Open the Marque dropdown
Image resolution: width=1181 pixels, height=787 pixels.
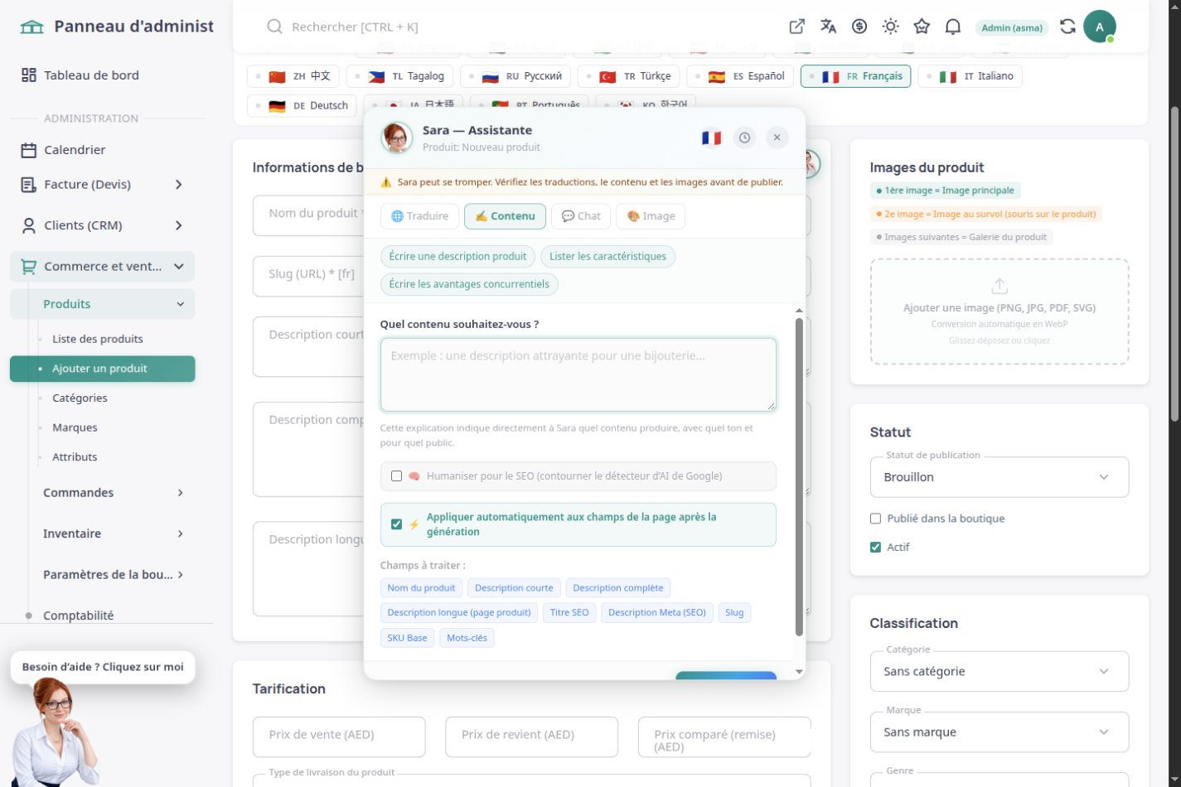pos(999,732)
